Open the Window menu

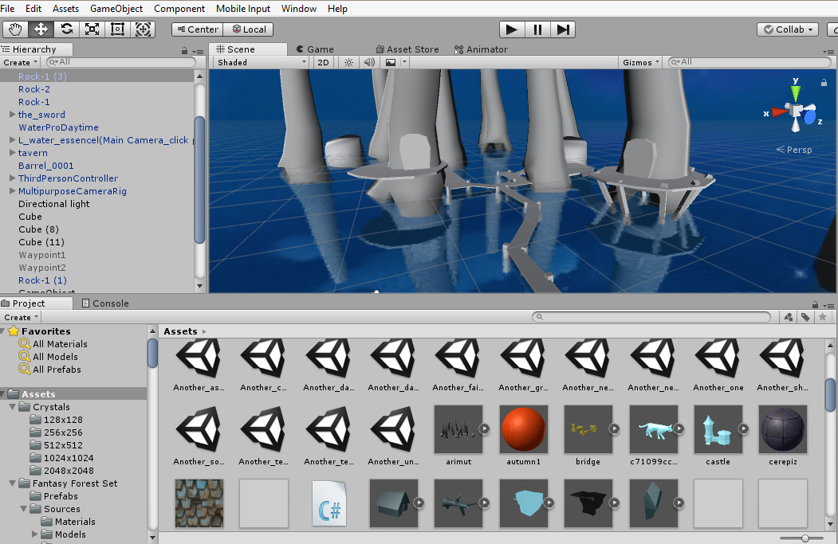[x=299, y=9]
